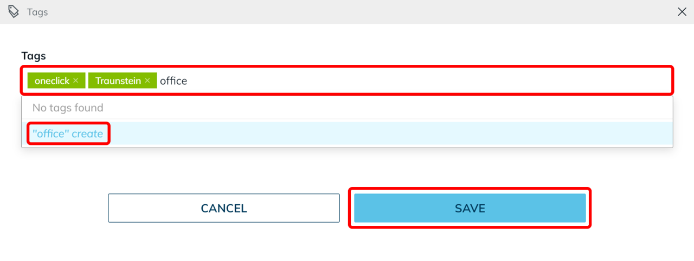Click blank space right of "No tags found"

[380, 108]
